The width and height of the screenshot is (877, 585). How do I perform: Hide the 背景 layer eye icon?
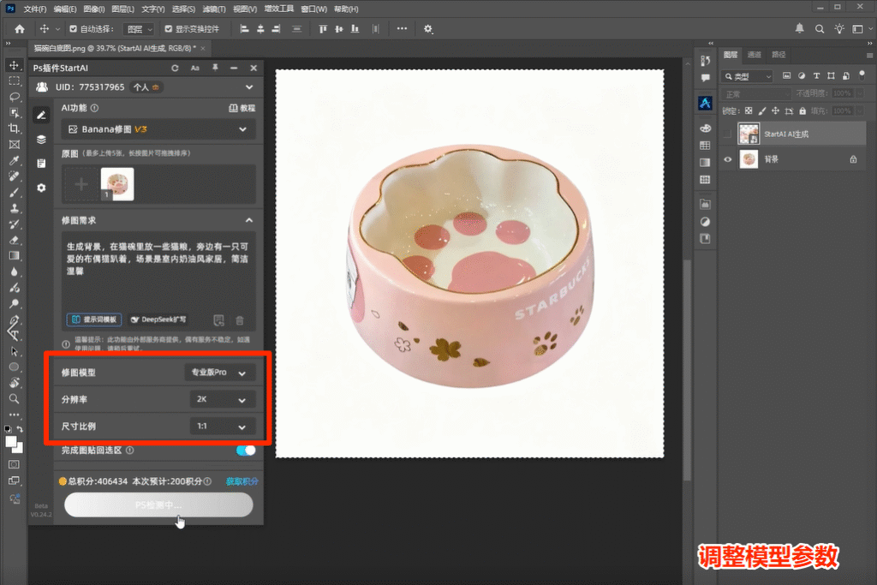pyautogui.click(x=728, y=159)
